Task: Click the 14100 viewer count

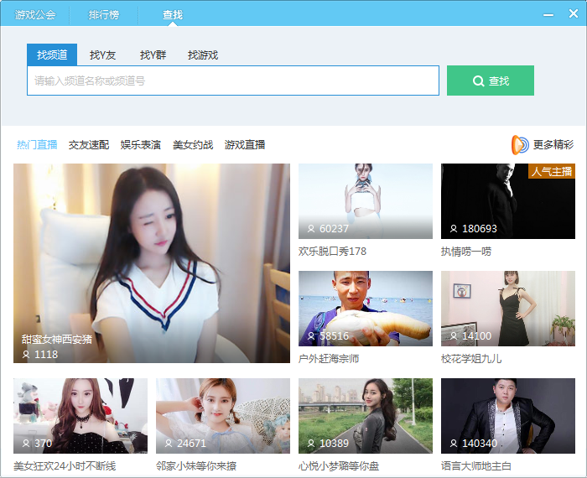Action: click(x=476, y=336)
